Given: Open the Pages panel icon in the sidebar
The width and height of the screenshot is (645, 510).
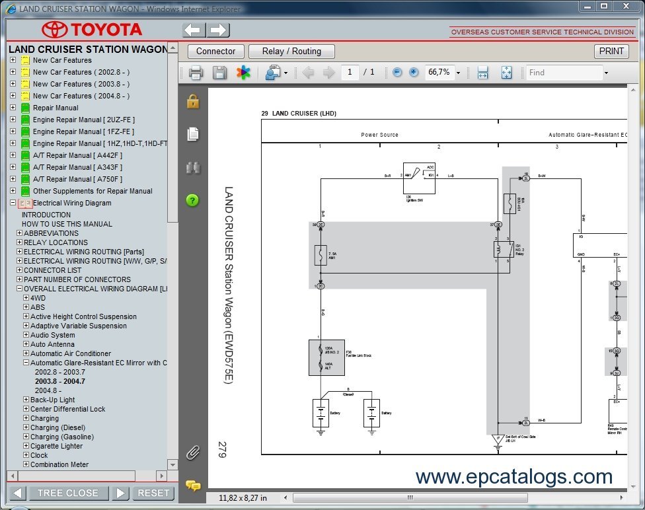Looking at the screenshot, I should point(193,133).
